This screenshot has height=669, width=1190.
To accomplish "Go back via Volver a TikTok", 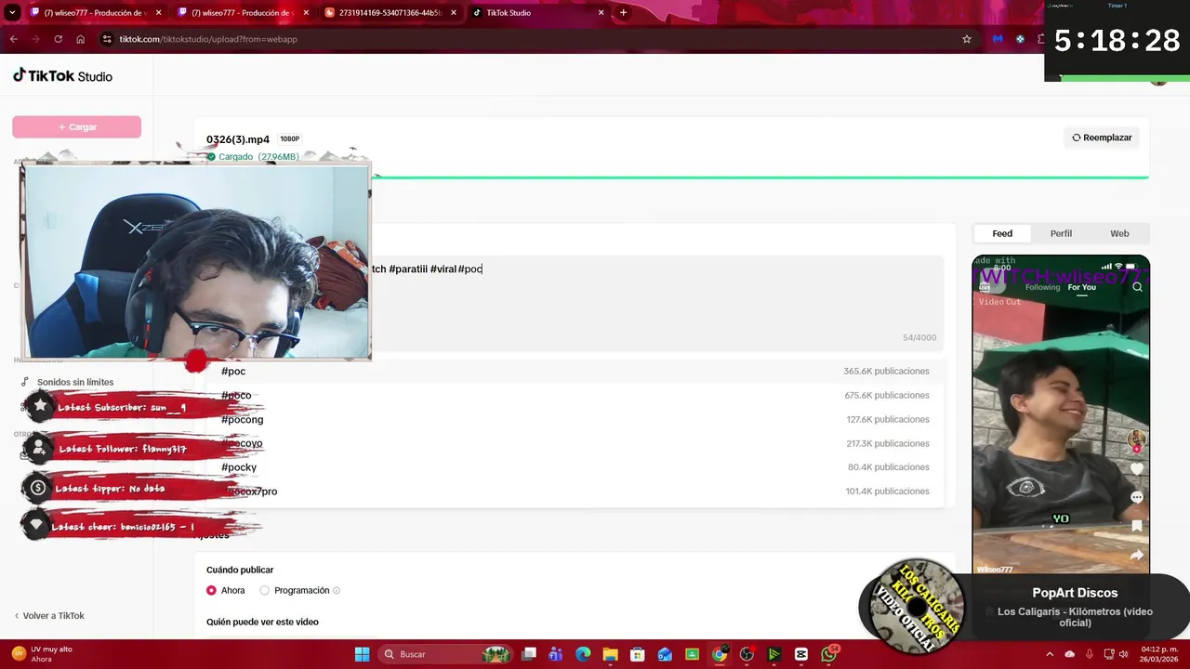I will point(49,616).
